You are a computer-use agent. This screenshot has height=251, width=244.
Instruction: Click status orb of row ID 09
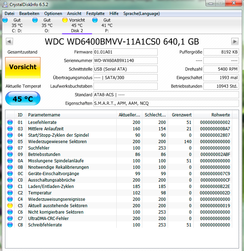pos(10,154)
